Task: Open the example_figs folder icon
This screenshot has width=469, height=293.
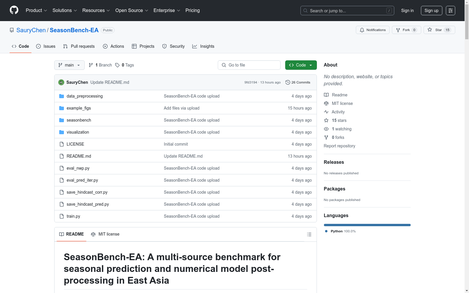Action: click(x=62, y=108)
